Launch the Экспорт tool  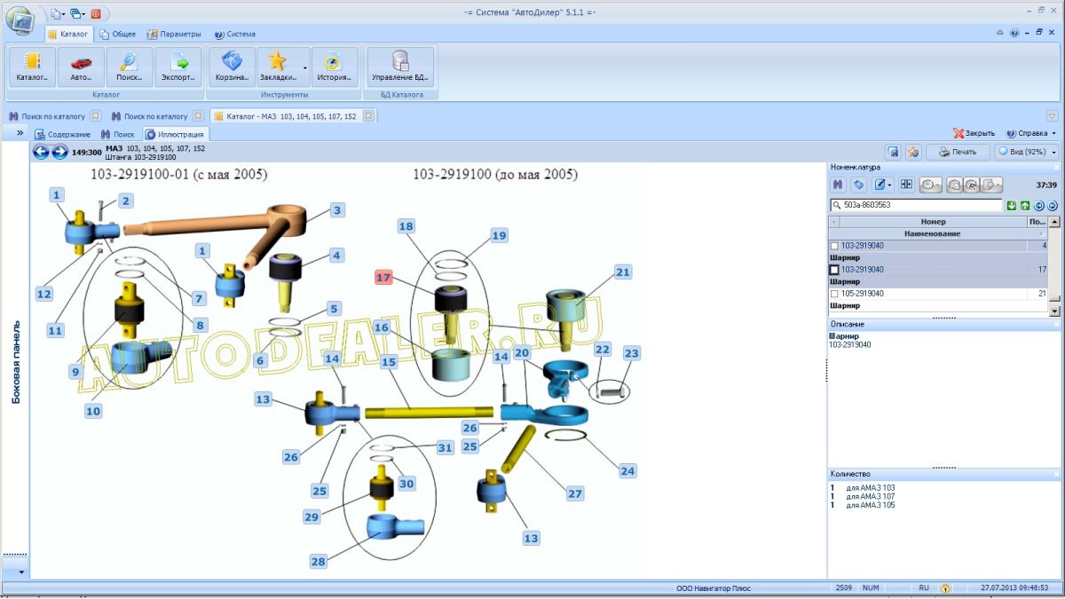(x=178, y=67)
